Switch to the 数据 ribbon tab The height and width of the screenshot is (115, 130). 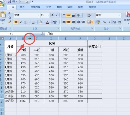[x=59, y=7]
